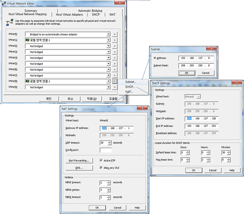Click the Start IP address field

pyautogui.click(x=202, y=119)
